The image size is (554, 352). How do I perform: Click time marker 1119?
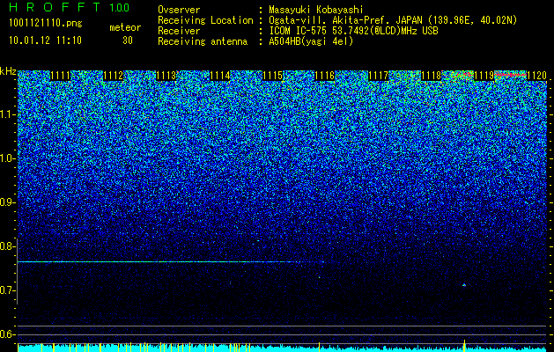tap(484, 76)
